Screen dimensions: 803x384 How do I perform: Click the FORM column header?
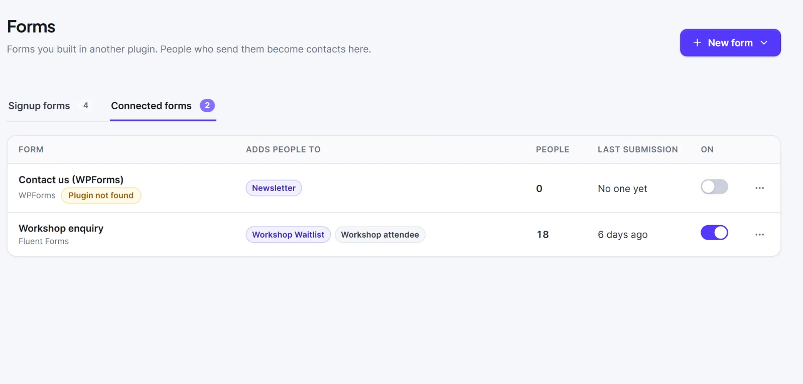pos(31,149)
